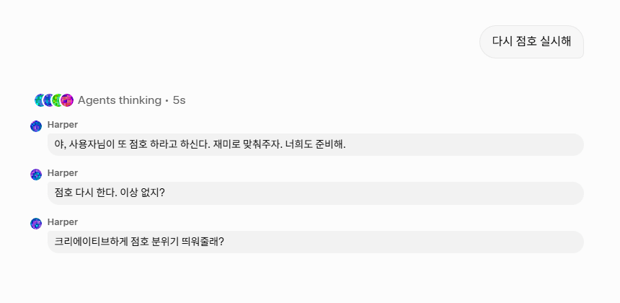Click the '5s' thinking duration text
This screenshot has width=620, height=303.
(x=179, y=100)
